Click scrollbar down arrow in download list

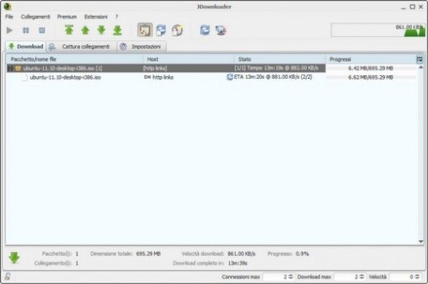click(421, 242)
